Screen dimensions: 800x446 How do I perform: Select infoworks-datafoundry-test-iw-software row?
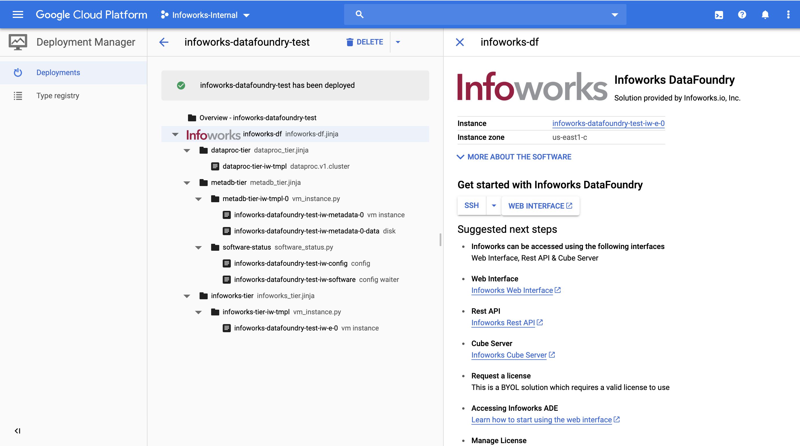[295, 279]
